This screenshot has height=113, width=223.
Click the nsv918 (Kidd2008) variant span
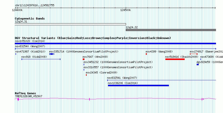(x=41, y=59)
